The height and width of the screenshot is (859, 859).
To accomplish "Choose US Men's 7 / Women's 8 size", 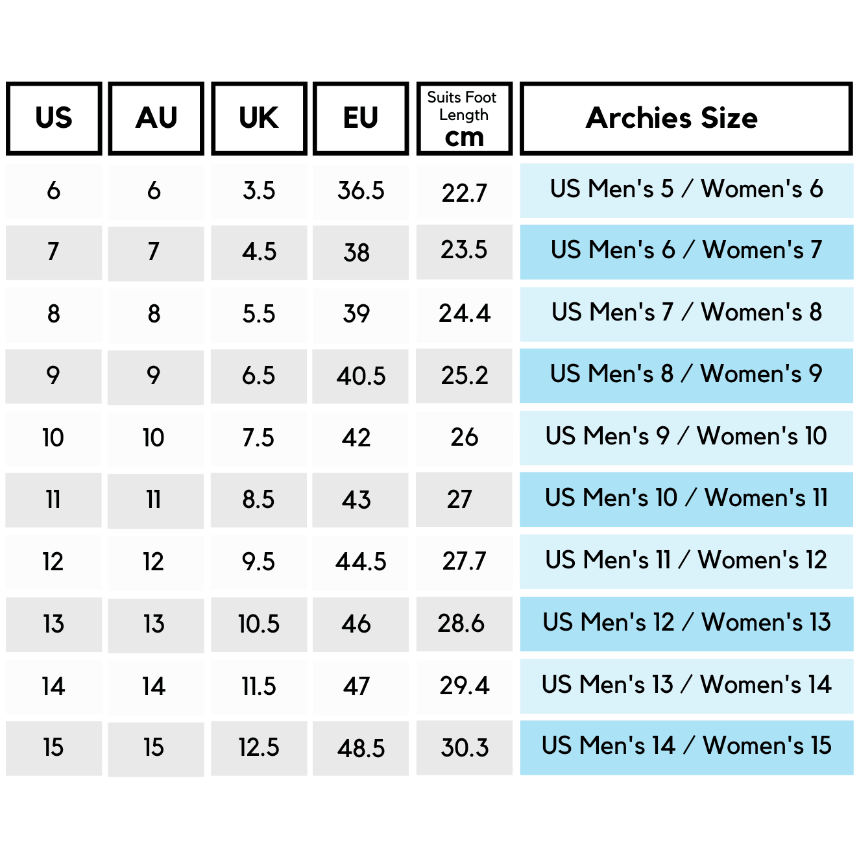I will click(686, 313).
